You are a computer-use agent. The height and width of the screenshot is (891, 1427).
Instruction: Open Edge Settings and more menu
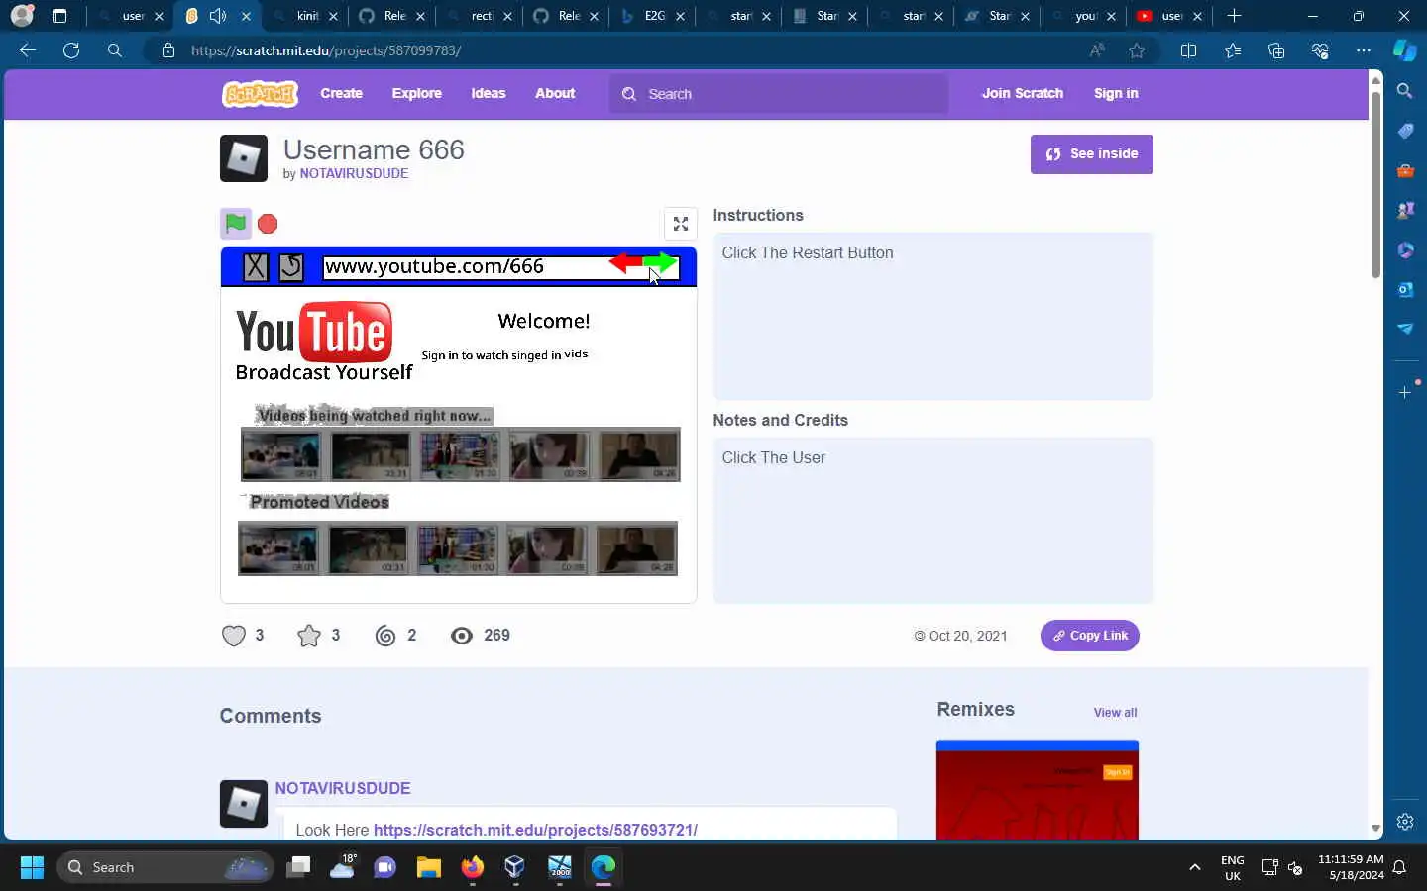pos(1364,50)
